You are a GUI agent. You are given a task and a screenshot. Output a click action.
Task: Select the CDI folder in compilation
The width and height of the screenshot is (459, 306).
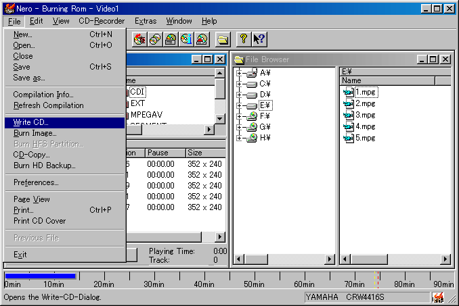pyautogui.click(x=137, y=92)
